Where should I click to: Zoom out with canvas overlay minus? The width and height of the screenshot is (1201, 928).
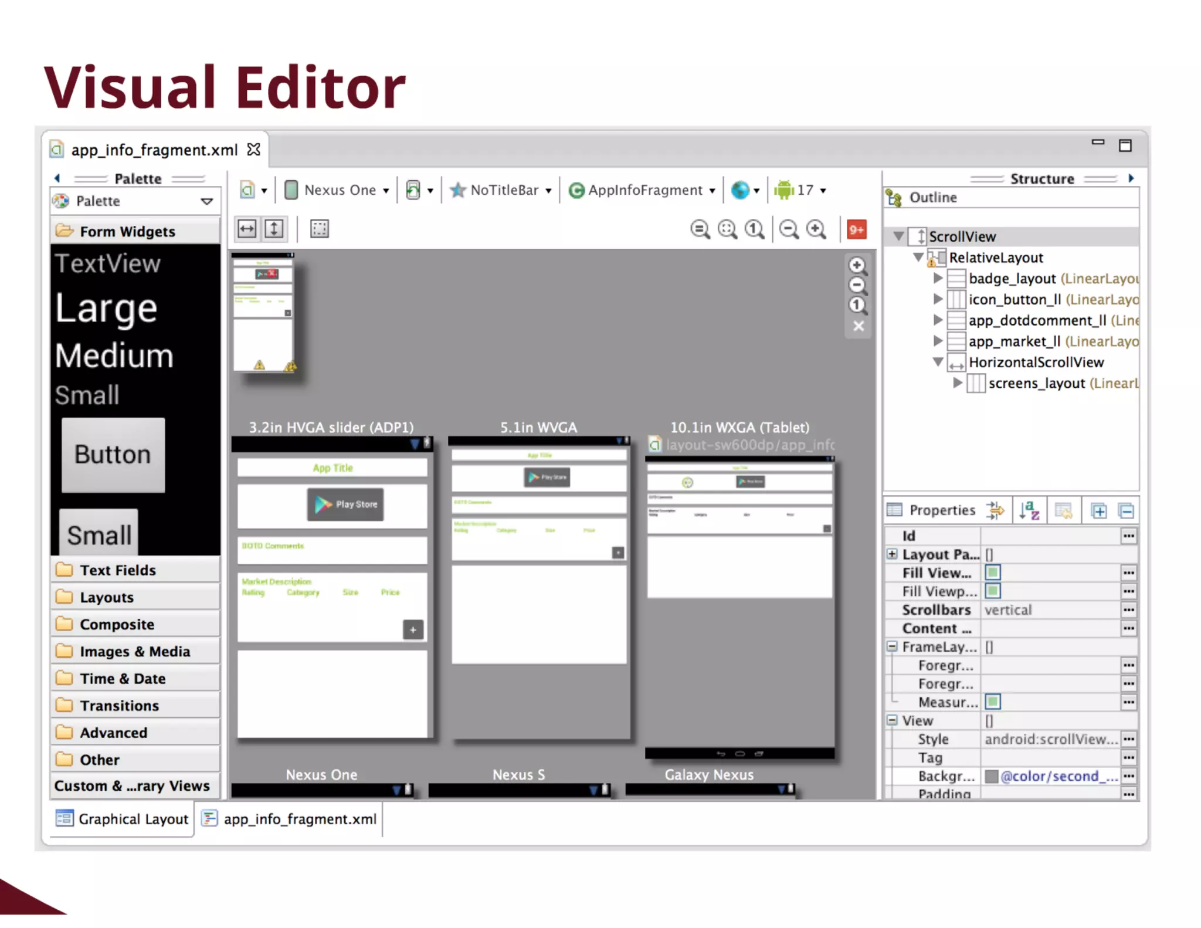pyautogui.click(x=857, y=286)
